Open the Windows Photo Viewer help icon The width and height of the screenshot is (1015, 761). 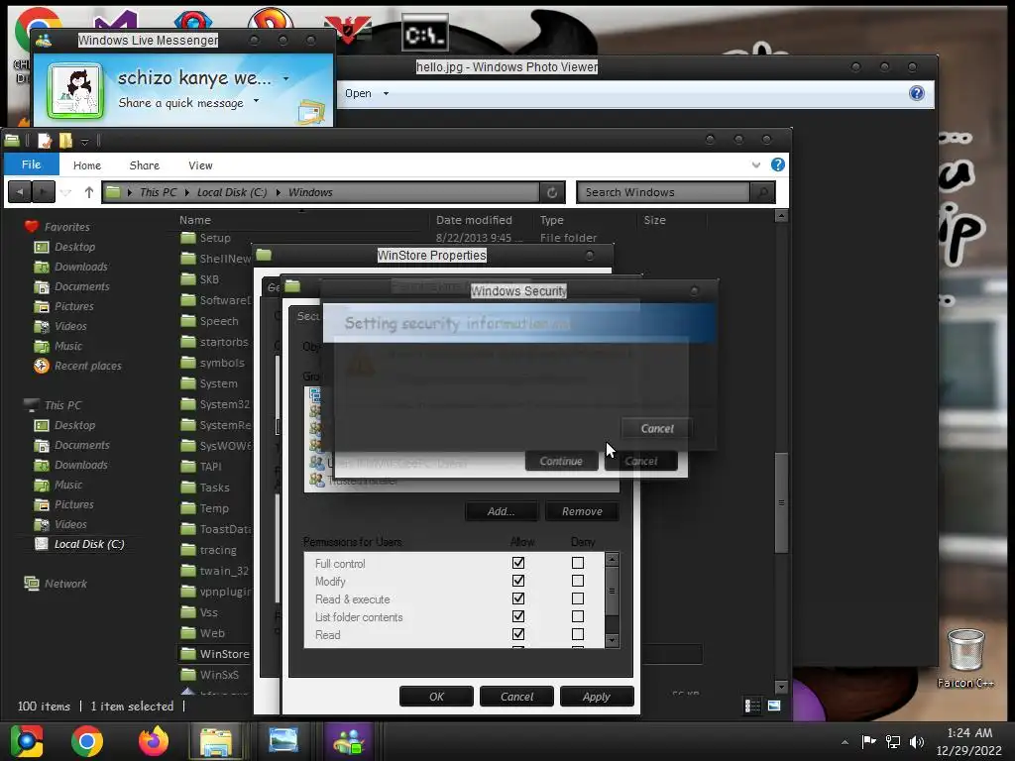point(916,93)
